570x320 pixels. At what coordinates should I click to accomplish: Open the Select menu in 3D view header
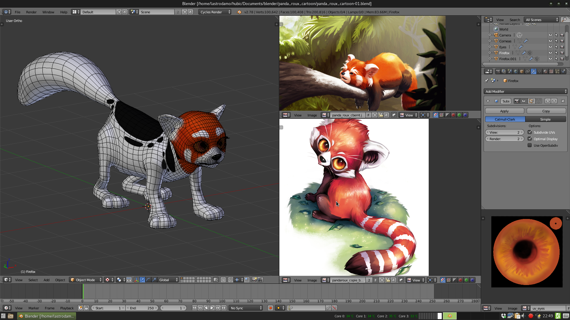point(33,280)
